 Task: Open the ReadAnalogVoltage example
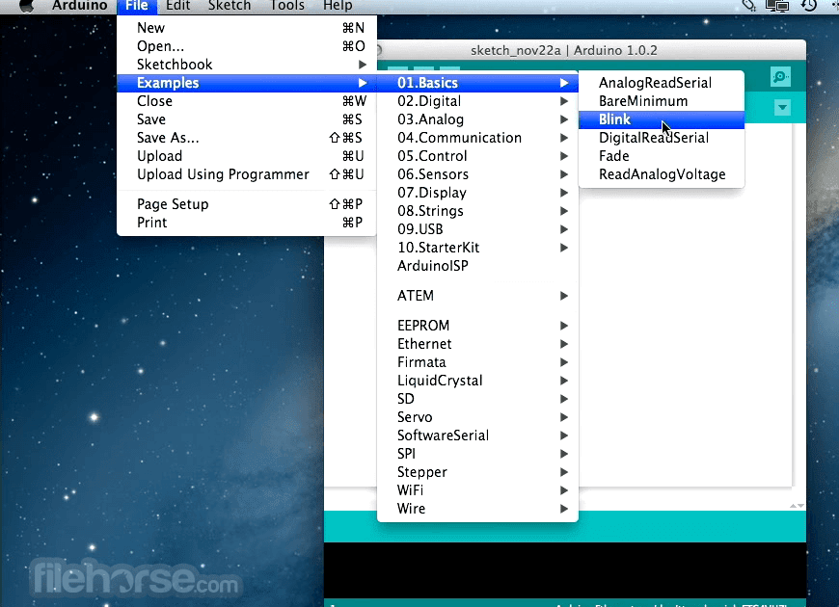tap(662, 174)
